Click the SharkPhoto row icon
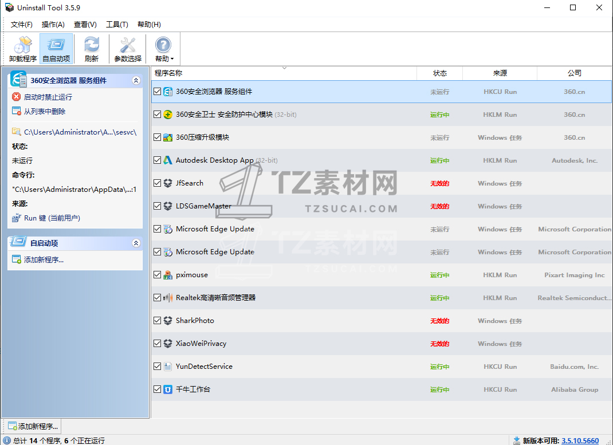 tap(168, 321)
